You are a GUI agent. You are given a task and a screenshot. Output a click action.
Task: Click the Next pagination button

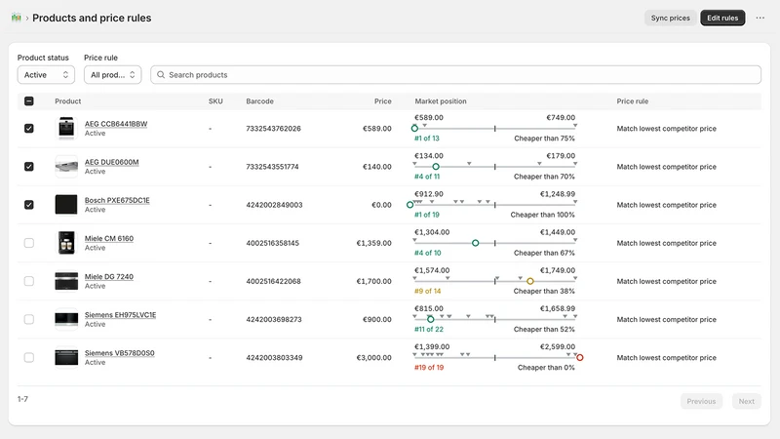point(746,401)
